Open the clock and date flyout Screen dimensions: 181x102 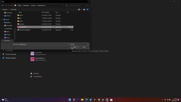click(x=174, y=100)
